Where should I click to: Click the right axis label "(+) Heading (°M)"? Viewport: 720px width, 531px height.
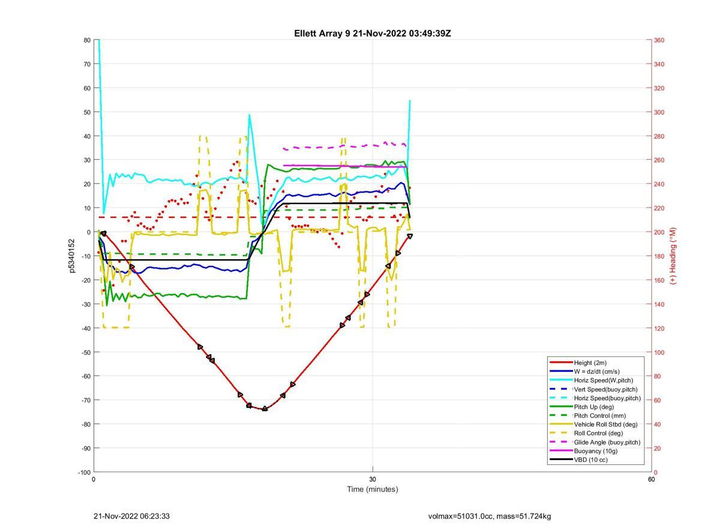[673, 256]
